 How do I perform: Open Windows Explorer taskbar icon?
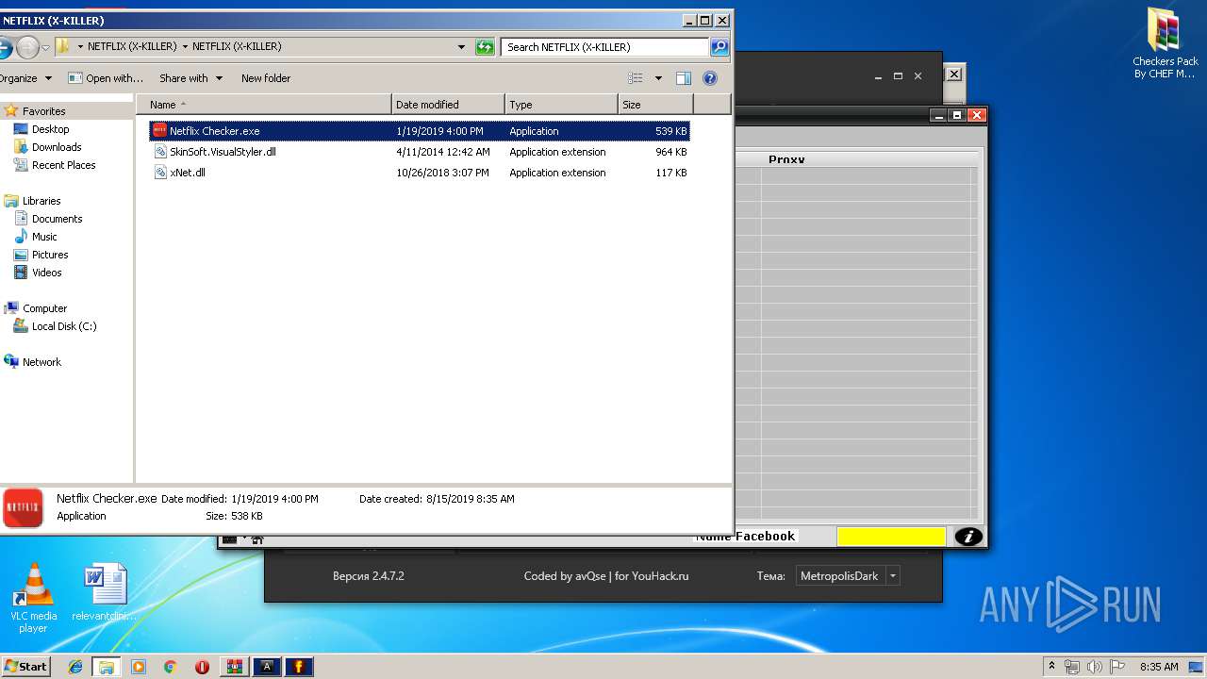tap(107, 667)
